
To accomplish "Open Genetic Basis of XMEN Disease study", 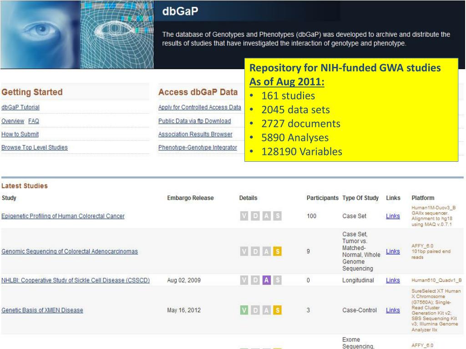I will coord(42,310).
